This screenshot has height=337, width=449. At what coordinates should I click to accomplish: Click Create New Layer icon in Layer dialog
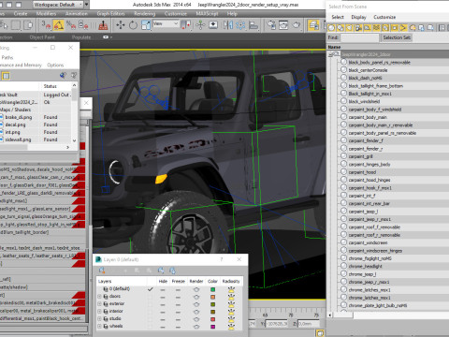pyautogui.click(x=102, y=271)
